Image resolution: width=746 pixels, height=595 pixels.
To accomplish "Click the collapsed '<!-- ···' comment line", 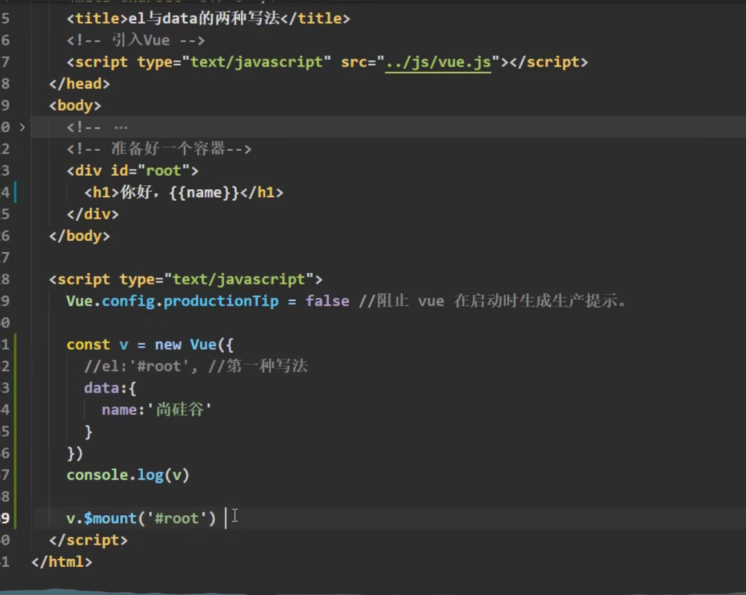I will (x=97, y=127).
